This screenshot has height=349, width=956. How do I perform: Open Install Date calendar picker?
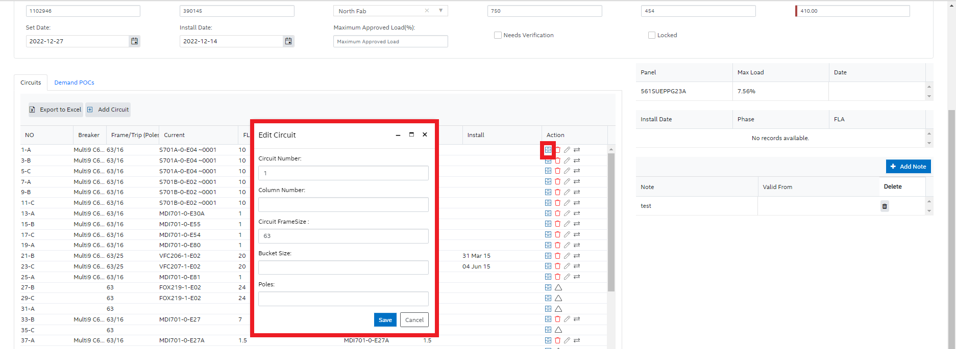(x=288, y=41)
